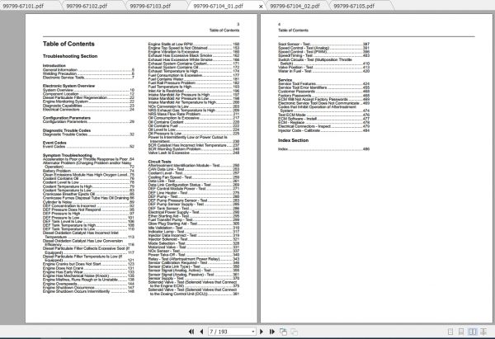The image size is (495, 339).
Task: Click the 'Cylinder Is Noisy' entry
Action: click(x=88, y=202)
